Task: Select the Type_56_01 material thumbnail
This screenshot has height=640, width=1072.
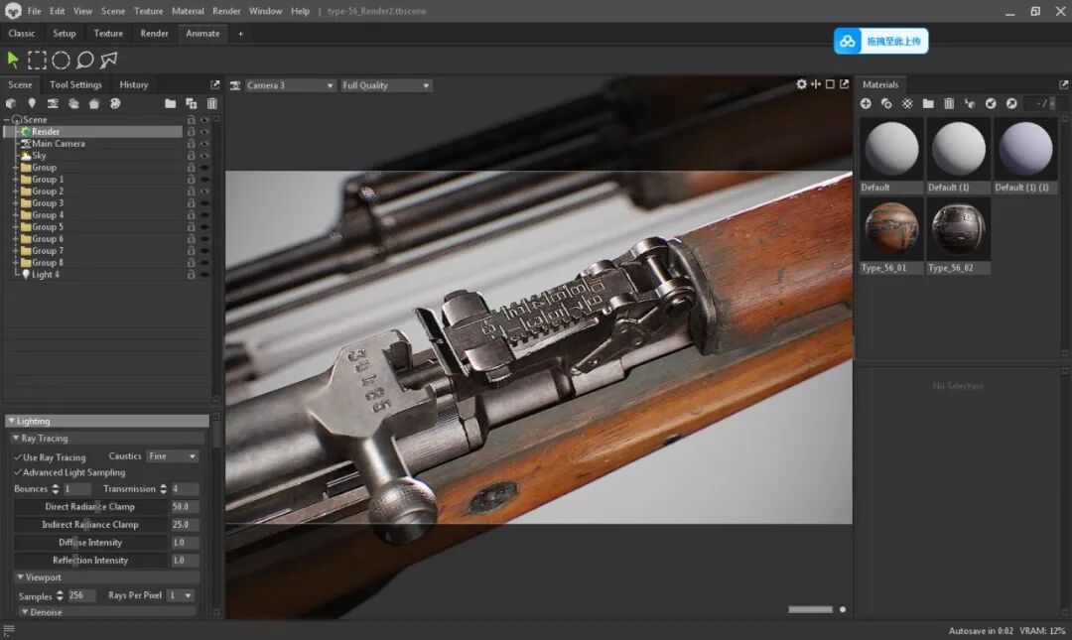Action: coord(891,230)
